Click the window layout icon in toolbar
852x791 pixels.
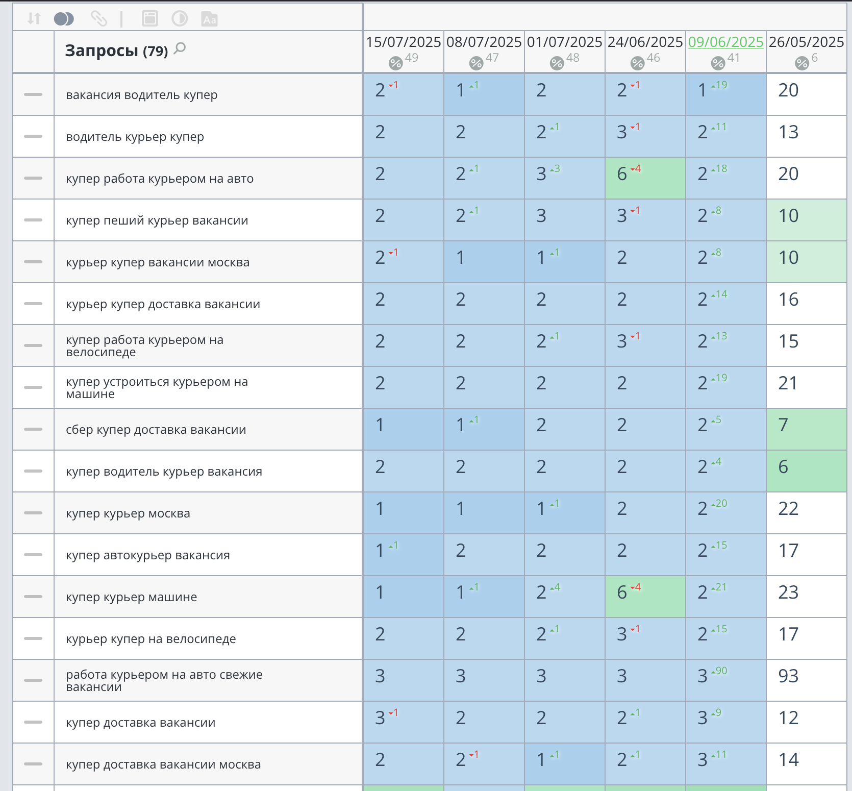point(149,19)
